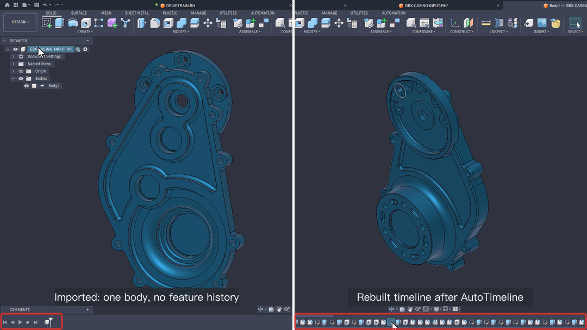Toggle visibility of Bodies folder
Viewport: 587px width, 330px height.
(21, 79)
